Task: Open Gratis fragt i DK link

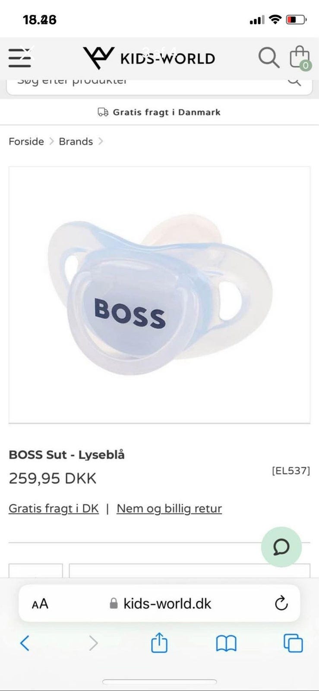Action: (54, 508)
